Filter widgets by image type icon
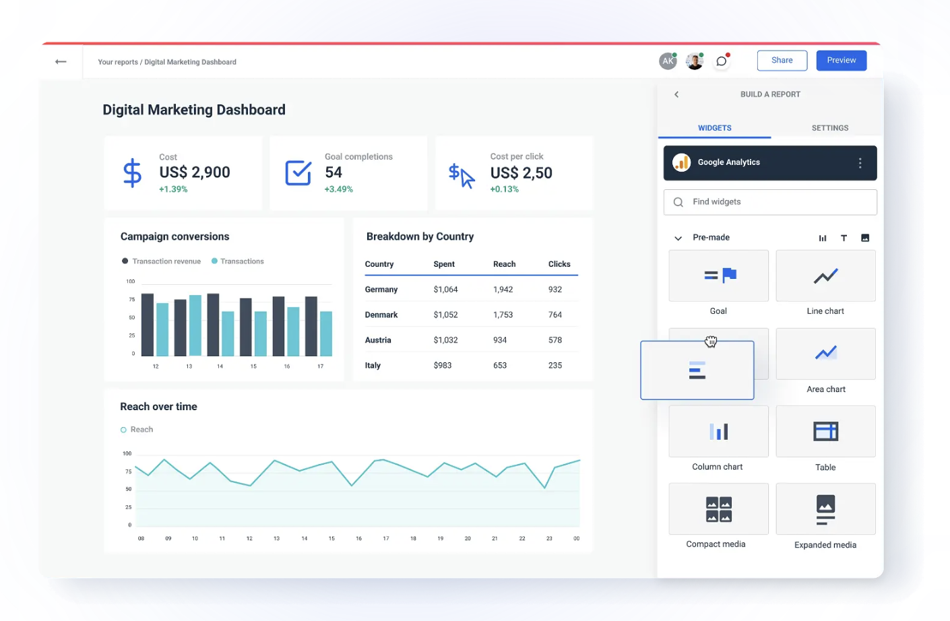Image resolution: width=950 pixels, height=621 pixels. point(865,238)
